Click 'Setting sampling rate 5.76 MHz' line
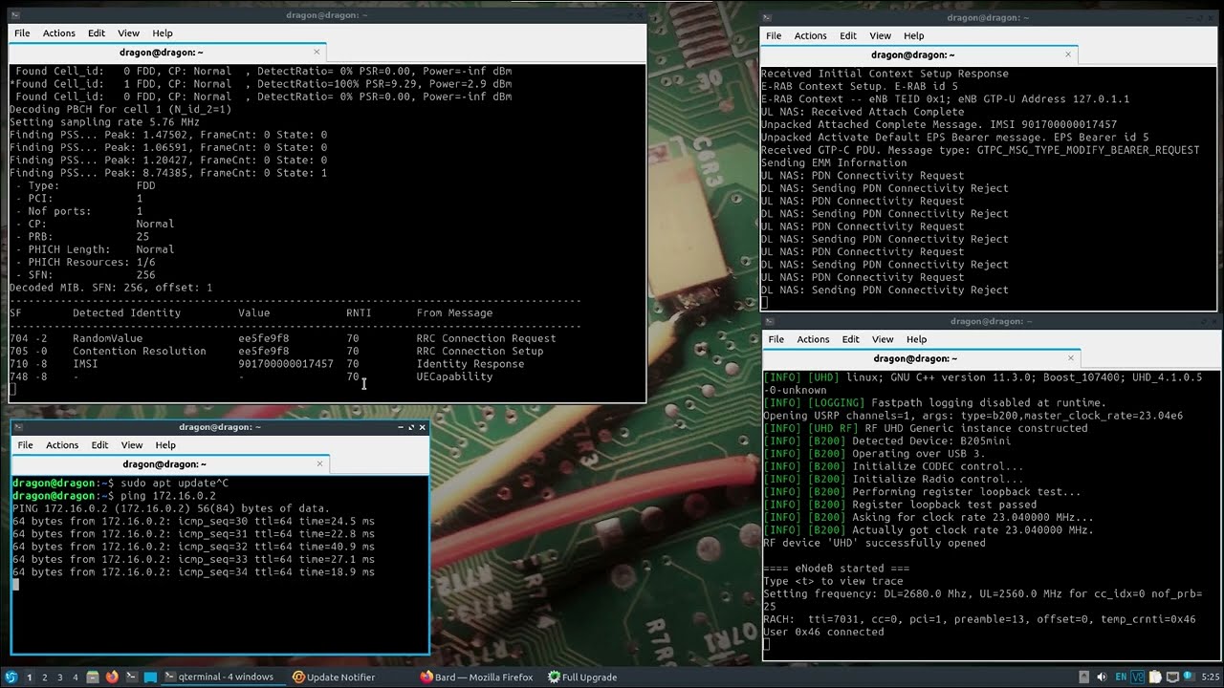The image size is (1224, 688). click(104, 122)
